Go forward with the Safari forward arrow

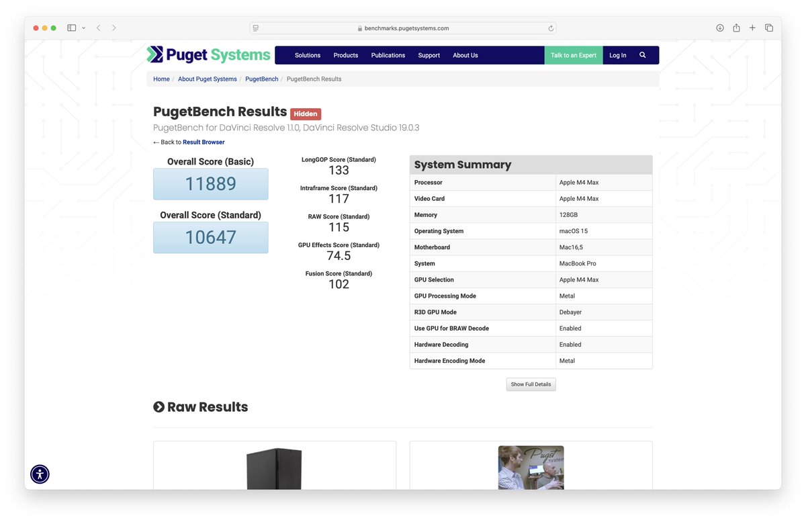114,28
